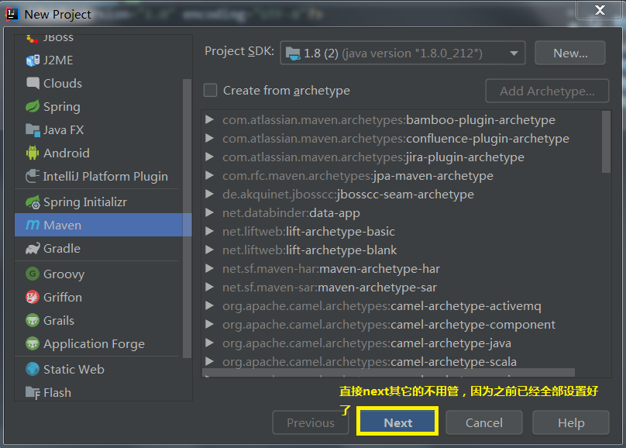Expand the lift-archetype-blank node
This screenshot has height=448, width=626.
pos(209,250)
